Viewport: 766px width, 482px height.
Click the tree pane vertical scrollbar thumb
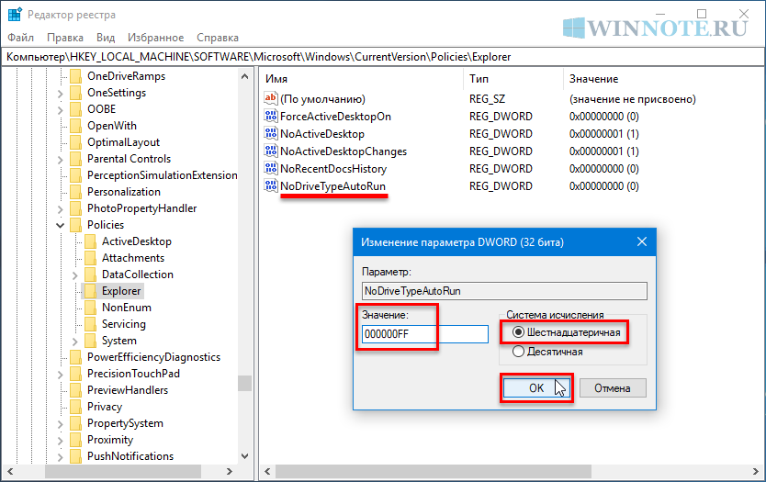244,384
